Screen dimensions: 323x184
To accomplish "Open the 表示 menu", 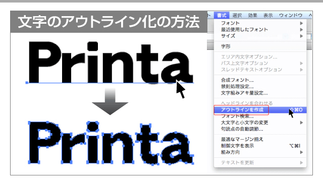I will pos(268,15).
